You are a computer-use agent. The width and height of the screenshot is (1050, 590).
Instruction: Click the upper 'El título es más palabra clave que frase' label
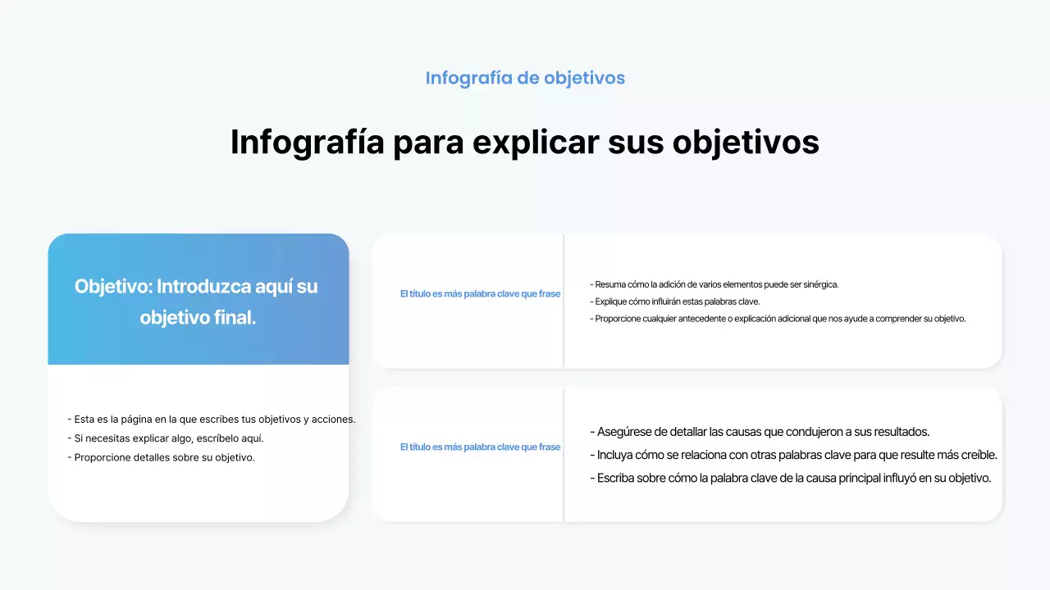[480, 293]
